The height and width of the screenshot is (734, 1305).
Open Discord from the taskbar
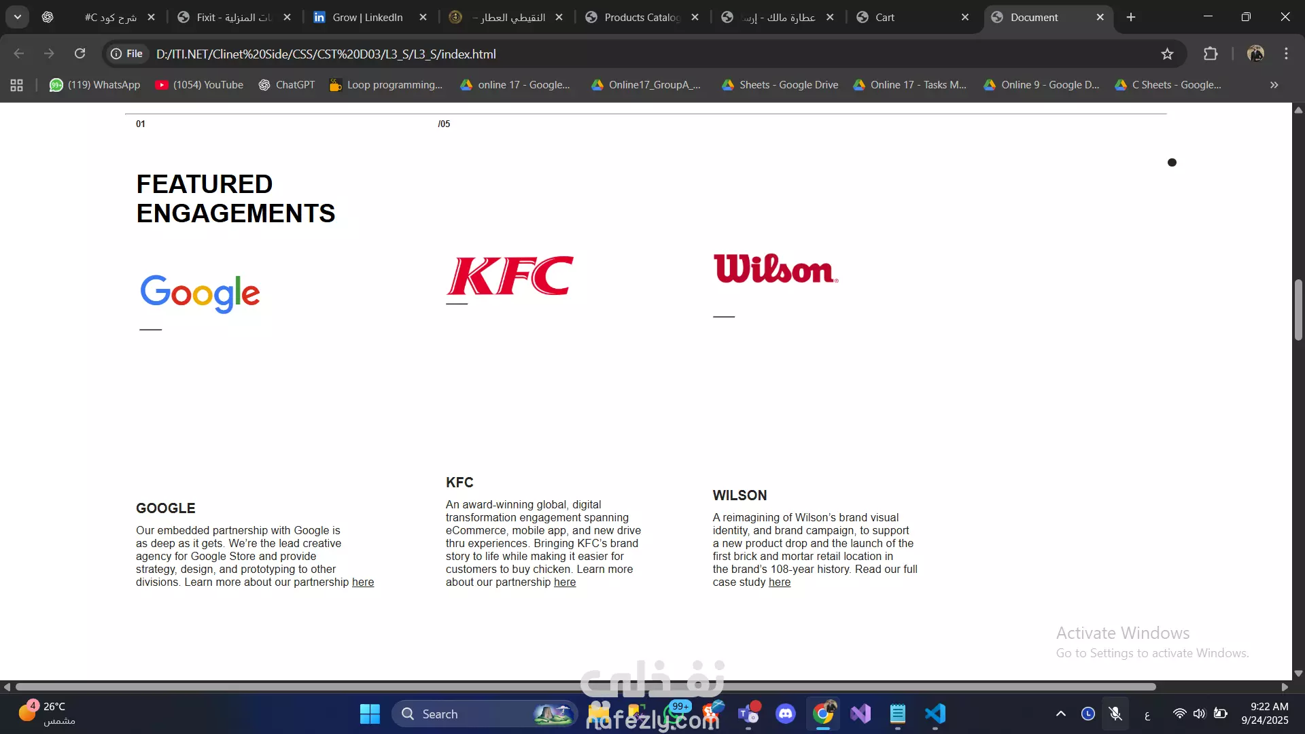click(x=786, y=714)
